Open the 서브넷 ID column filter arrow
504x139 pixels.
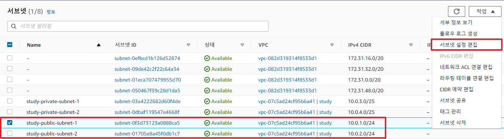click(x=188, y=45)
